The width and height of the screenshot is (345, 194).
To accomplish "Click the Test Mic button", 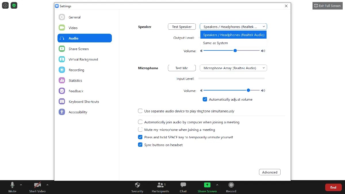I will pyautogui.click(x=182, y=68).
